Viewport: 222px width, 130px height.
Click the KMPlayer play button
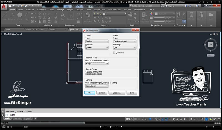(111, 127)
